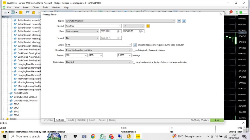Open delay settings slider icon
Viewport: 250px width, 140px height.
point(135,45)
